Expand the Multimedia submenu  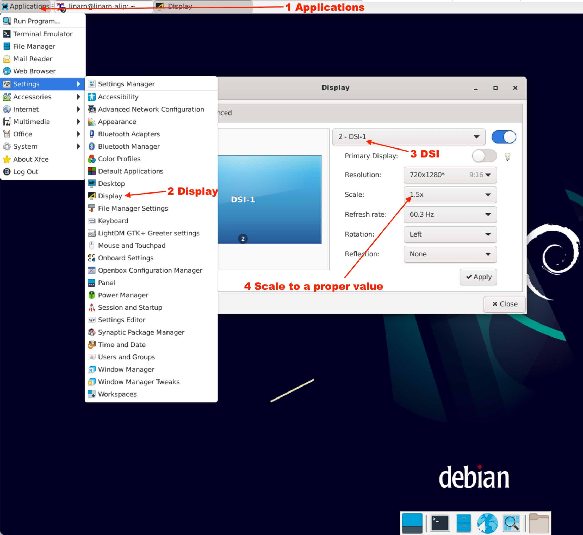[42, 122]
